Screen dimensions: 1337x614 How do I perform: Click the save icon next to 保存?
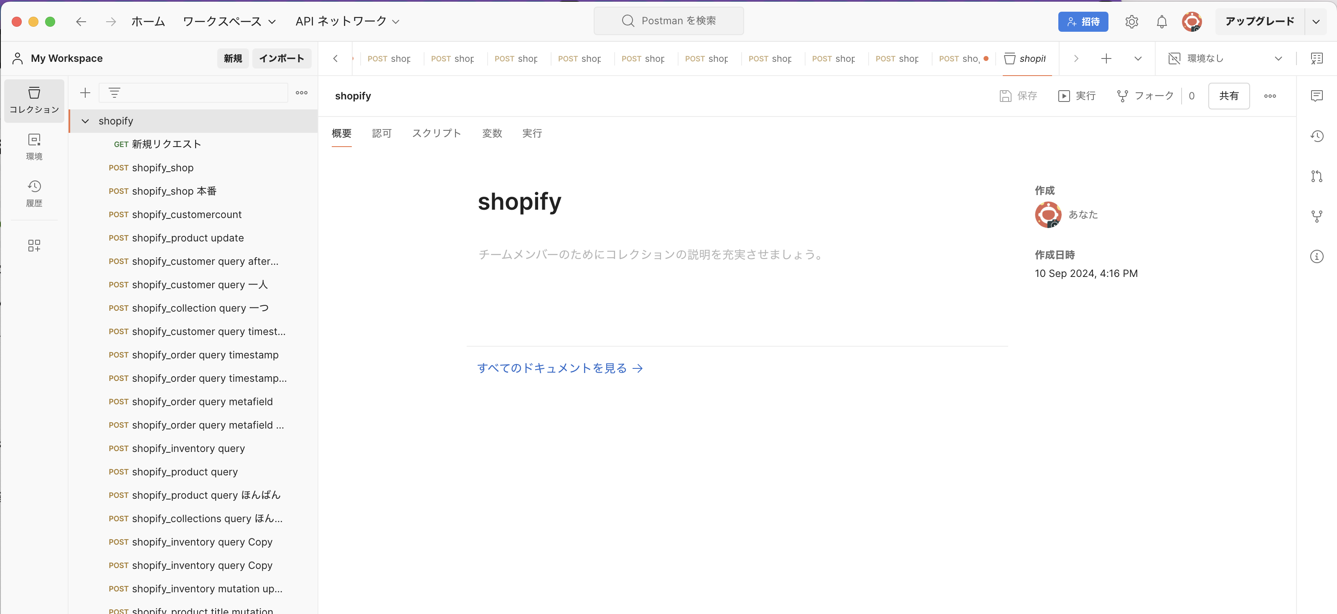click(1005, 96)
